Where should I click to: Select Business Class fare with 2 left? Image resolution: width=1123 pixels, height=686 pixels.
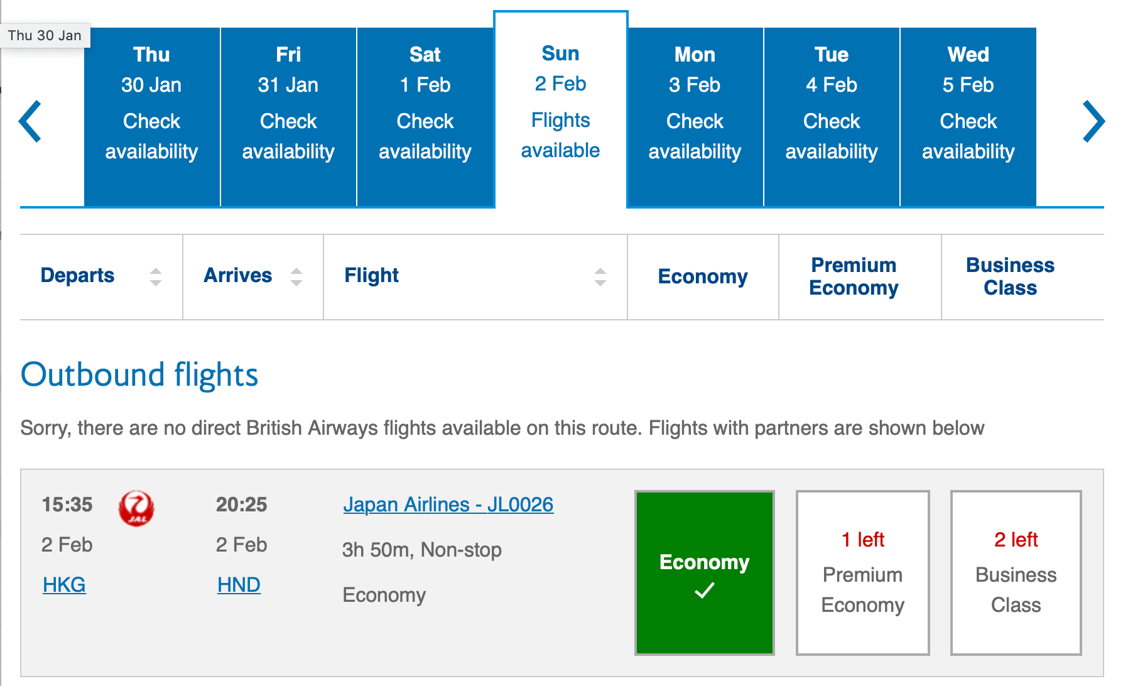[1016, 572]
